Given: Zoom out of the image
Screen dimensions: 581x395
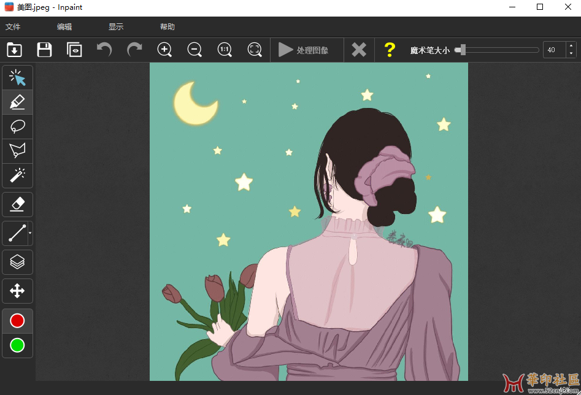Looking at the screenshot, I should (194, 50).
